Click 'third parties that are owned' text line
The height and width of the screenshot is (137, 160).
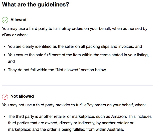point(71,123)
